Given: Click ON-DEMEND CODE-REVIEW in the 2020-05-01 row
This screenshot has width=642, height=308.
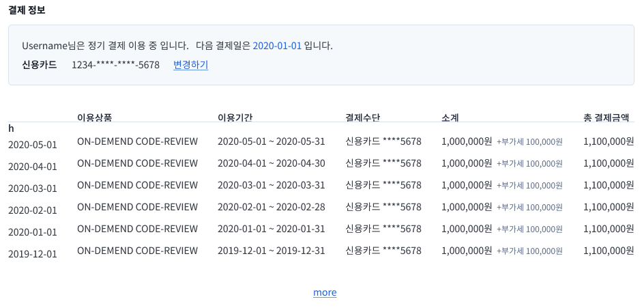Looking at the screenshot, I should pos(138,142).
